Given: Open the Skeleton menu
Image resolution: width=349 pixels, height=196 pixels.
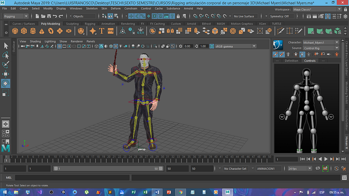Looking at the screenshot, I should click(92, 9).
